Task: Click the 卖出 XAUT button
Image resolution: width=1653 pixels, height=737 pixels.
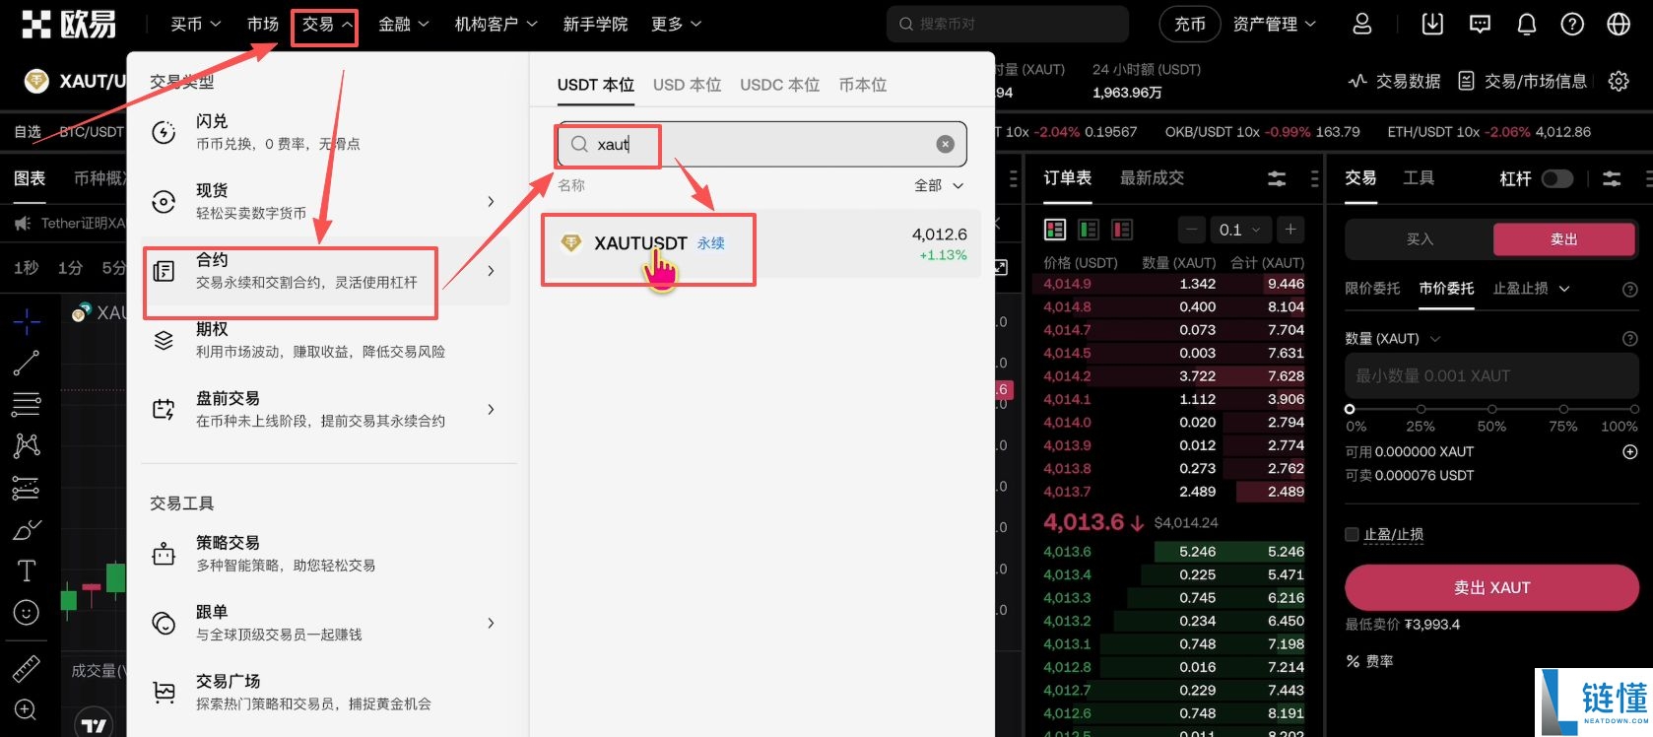Action: (1491, 587)
